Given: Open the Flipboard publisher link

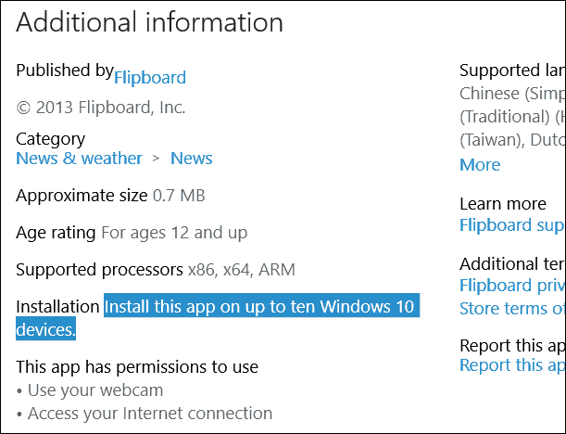Looking at the screenshot, I should [150, 78].
